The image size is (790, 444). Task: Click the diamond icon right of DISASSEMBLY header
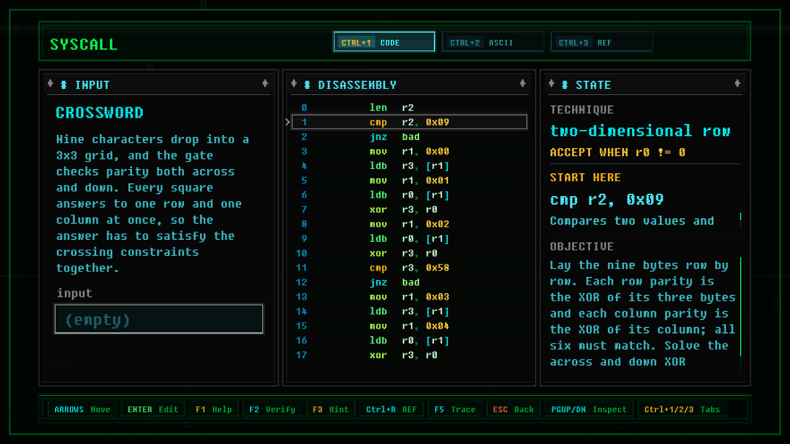tap(523, 84)
